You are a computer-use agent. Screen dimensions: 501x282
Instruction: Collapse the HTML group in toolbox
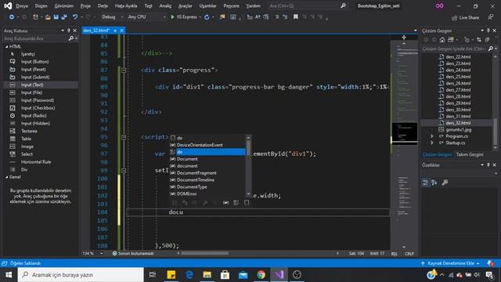pyautogui.click(x=7, y=46)
